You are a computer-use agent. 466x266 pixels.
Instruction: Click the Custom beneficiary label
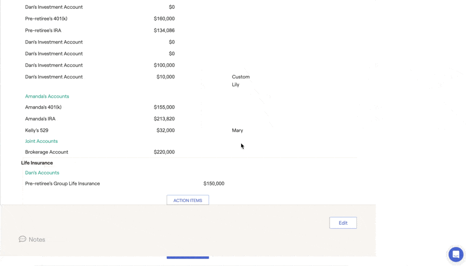click(x=241, y=77)
